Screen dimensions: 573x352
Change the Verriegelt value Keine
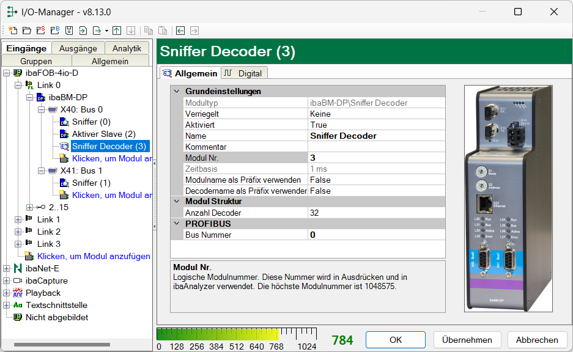[377, 114]
